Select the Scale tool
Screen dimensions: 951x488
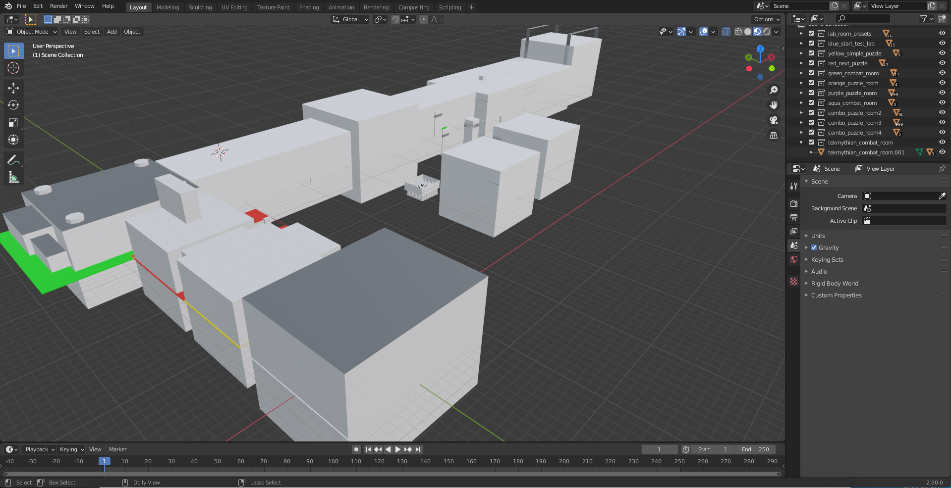click(13, 122)
